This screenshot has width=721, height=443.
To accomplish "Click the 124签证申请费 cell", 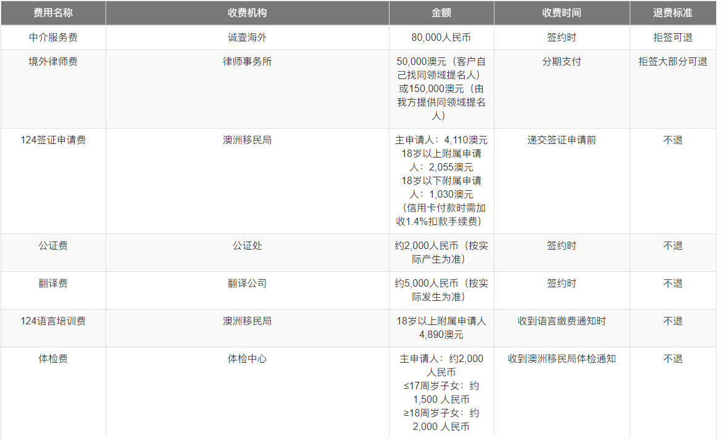I will pyautogui.click(x=53, y=181).
